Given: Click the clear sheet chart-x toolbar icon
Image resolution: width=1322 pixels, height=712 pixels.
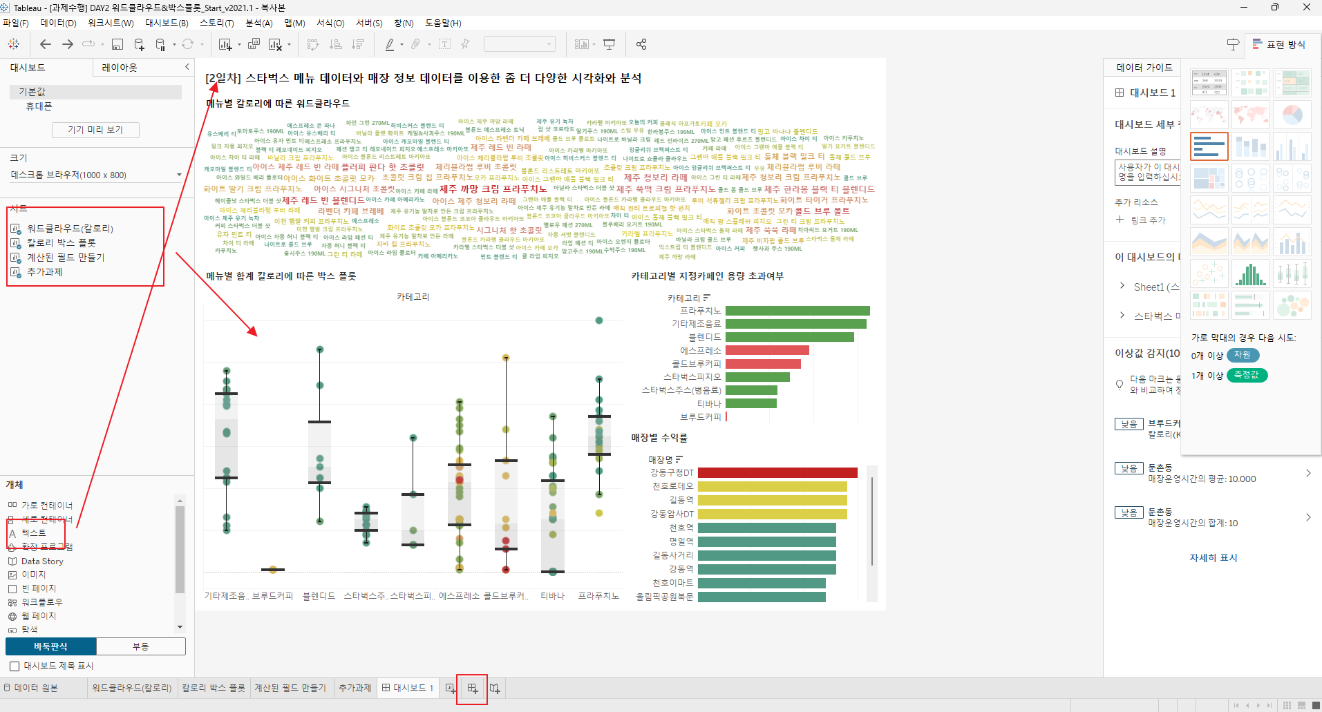Looking at the screenshot, I should pos(275,44).
